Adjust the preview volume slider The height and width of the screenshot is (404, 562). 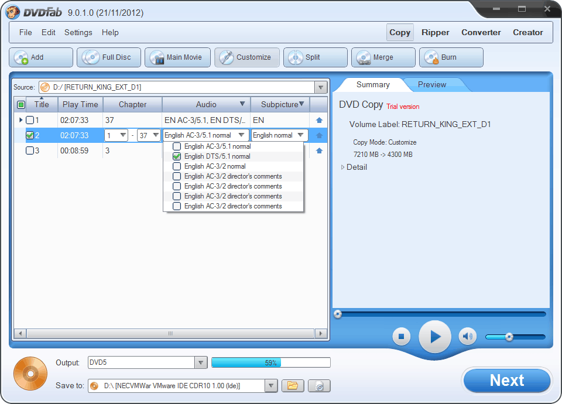point(509,337)
